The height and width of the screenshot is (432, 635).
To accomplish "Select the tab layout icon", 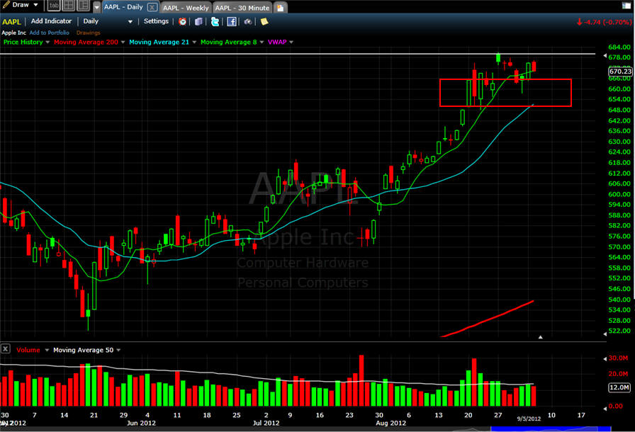I will (x=54, y=5).
